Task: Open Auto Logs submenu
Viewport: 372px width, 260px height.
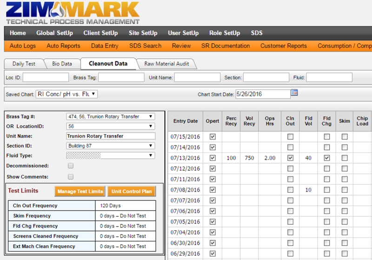Action: (23, 45)
